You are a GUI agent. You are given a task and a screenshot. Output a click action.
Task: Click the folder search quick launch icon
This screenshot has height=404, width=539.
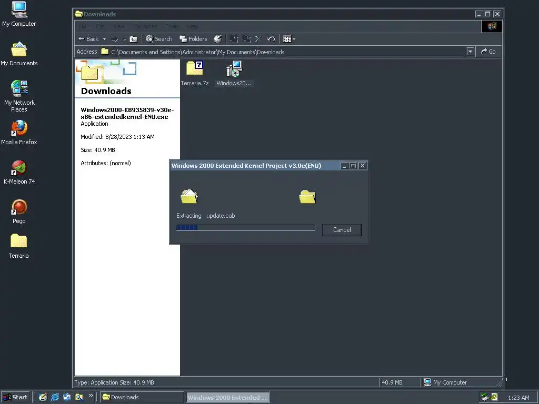tap(79, 397)
